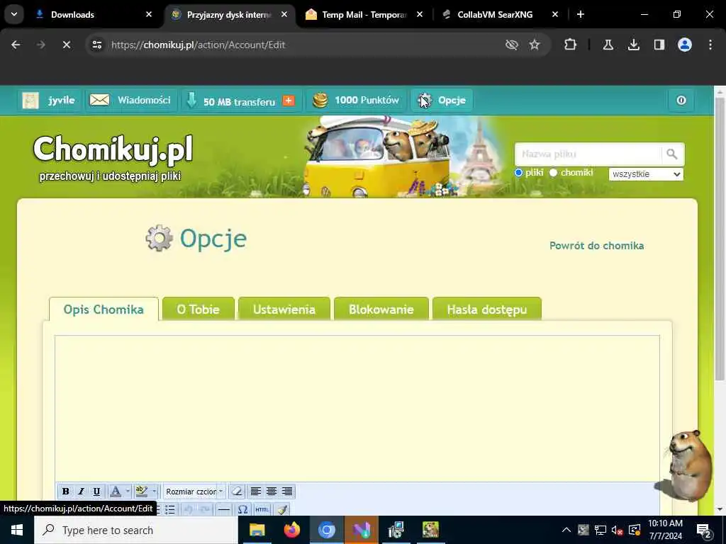Switch to the 'Opis Chomika' tab
Viewport: 726px width, 544px height.
(x=104, y=309)
